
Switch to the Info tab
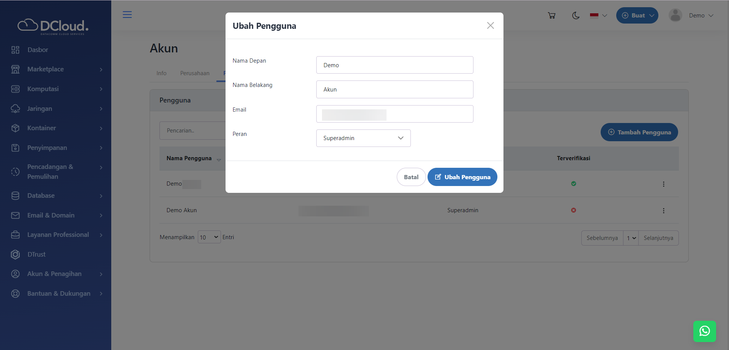pos(161,73)
